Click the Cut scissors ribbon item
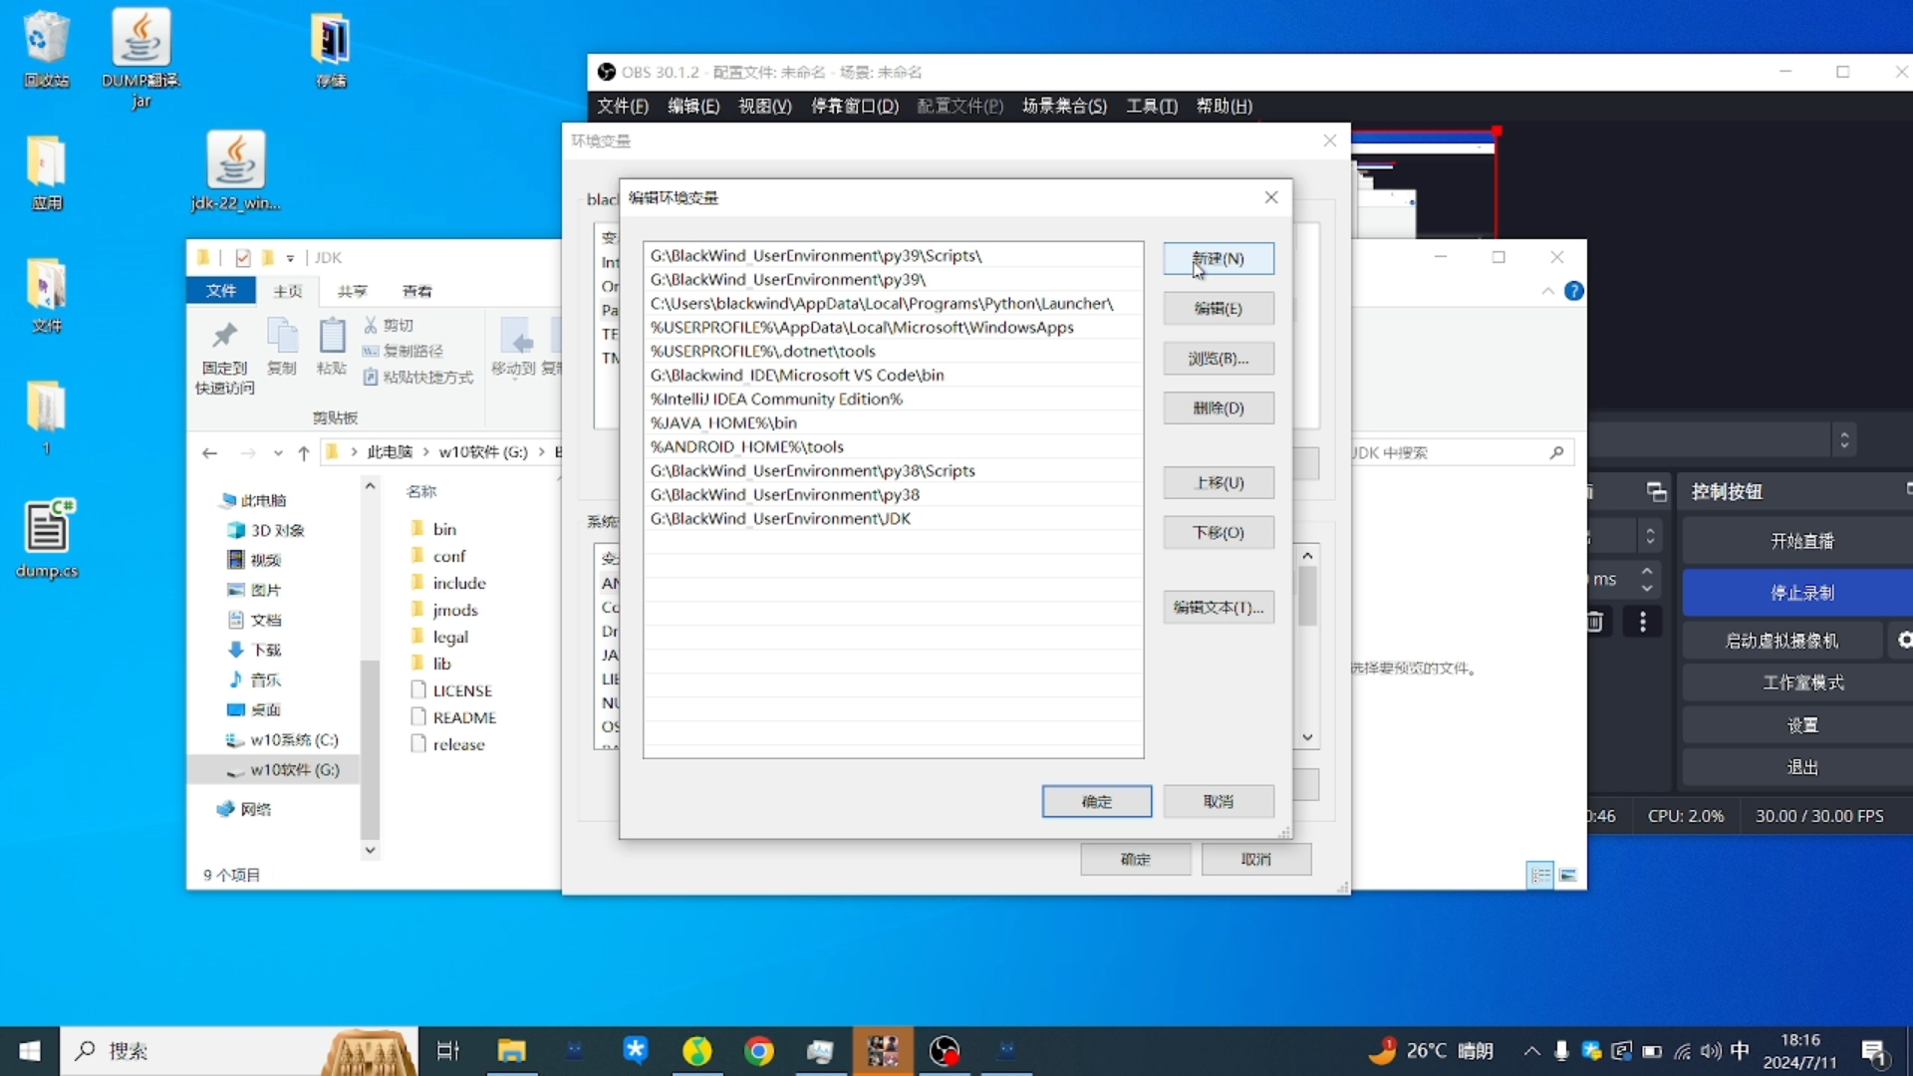The image size is (1913, 1076). click(x=389, y=325)
